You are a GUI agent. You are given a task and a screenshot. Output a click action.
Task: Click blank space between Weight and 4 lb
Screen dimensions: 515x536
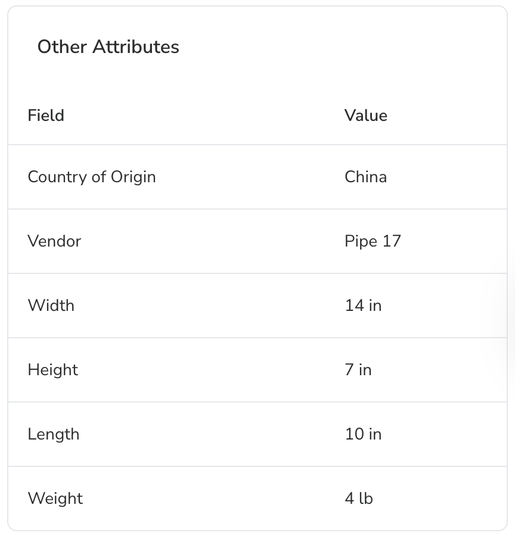point(209,498)
